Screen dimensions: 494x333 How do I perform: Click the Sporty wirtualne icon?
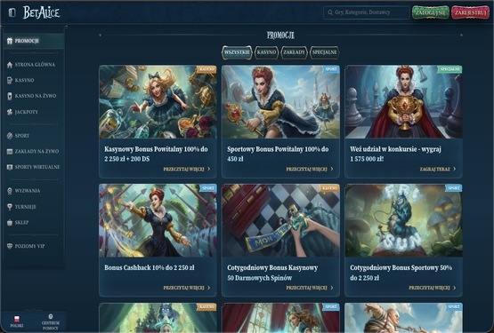tap(10, 167)
